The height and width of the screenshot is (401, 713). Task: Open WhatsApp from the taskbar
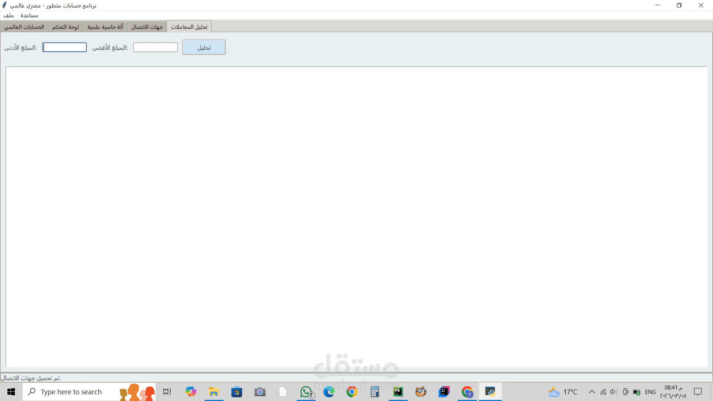(x=306, y=392)
